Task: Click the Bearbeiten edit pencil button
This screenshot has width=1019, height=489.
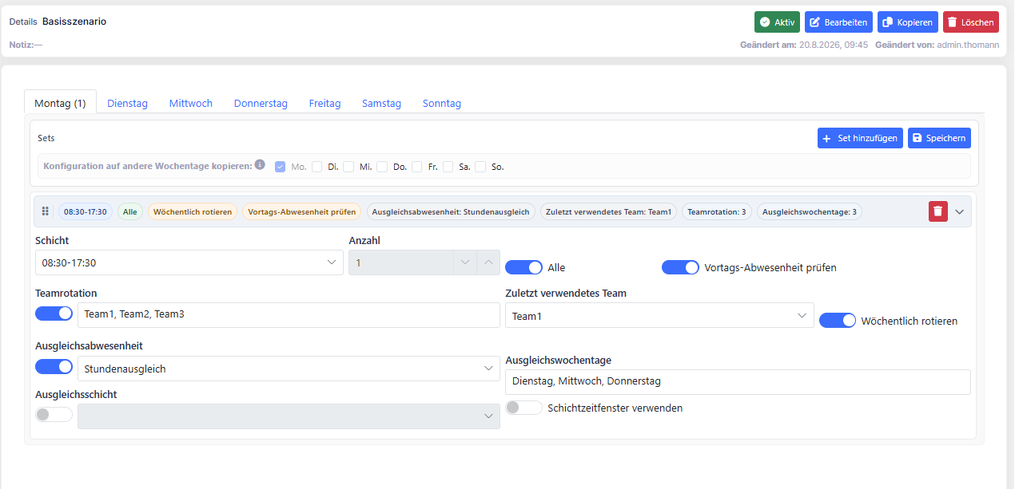Action: [838, 22]
